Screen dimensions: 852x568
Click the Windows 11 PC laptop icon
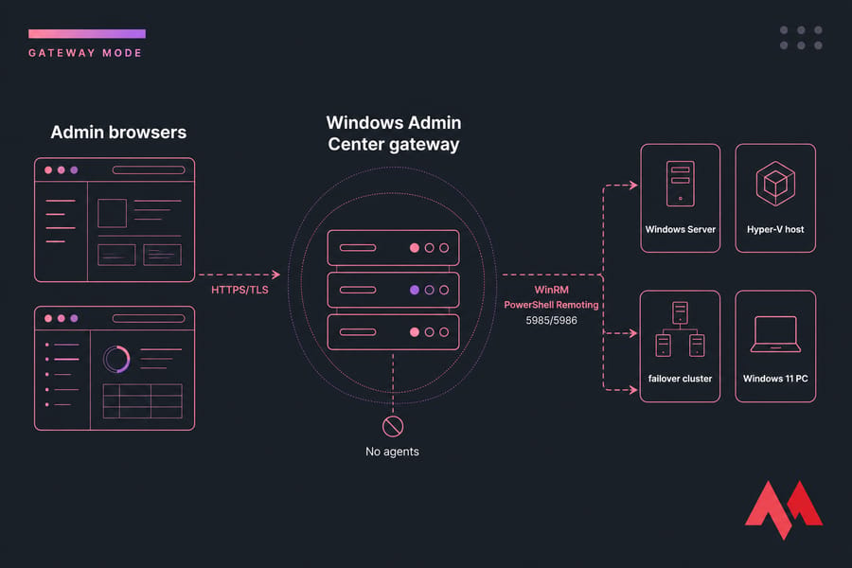(775, 334)
